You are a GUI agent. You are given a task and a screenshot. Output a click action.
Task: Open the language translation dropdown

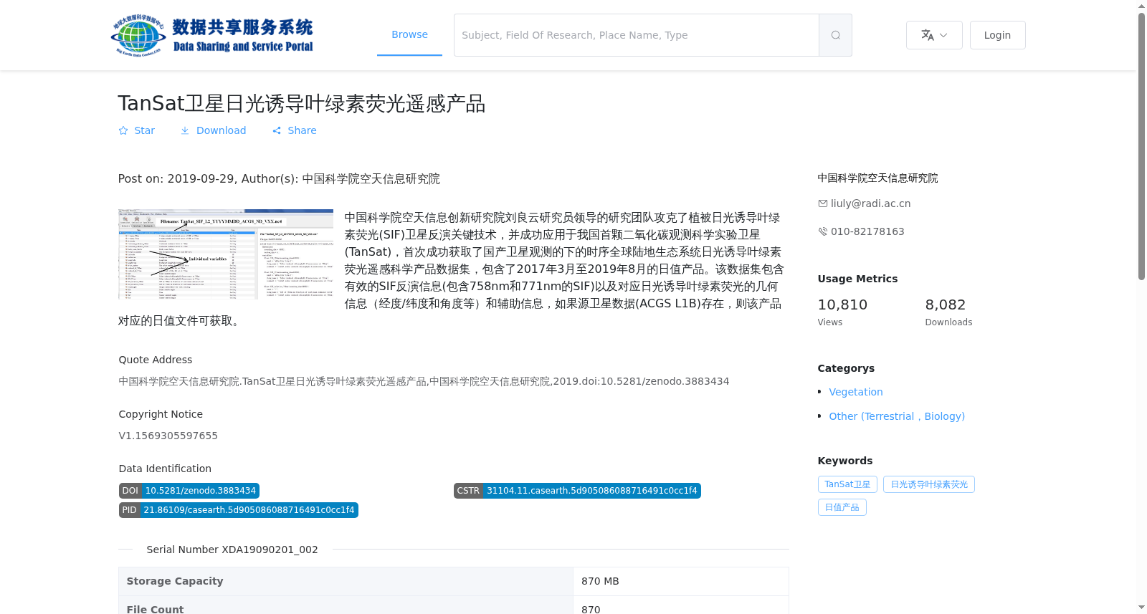pos(934,35)
